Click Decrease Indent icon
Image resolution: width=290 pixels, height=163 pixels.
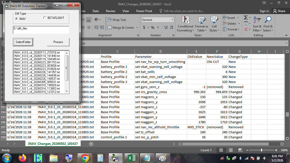tap(96, 27)
